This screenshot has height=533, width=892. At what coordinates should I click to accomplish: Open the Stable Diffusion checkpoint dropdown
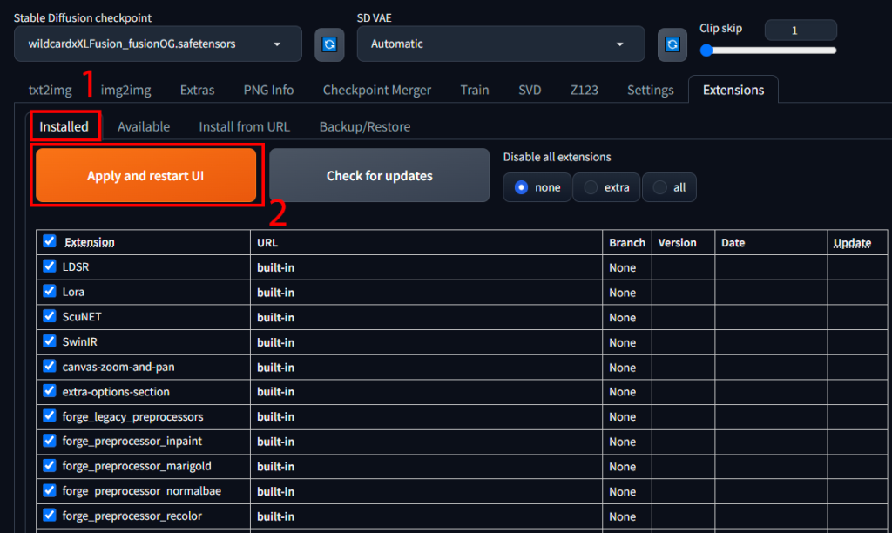pyautogui.click(x=158, y=44)
